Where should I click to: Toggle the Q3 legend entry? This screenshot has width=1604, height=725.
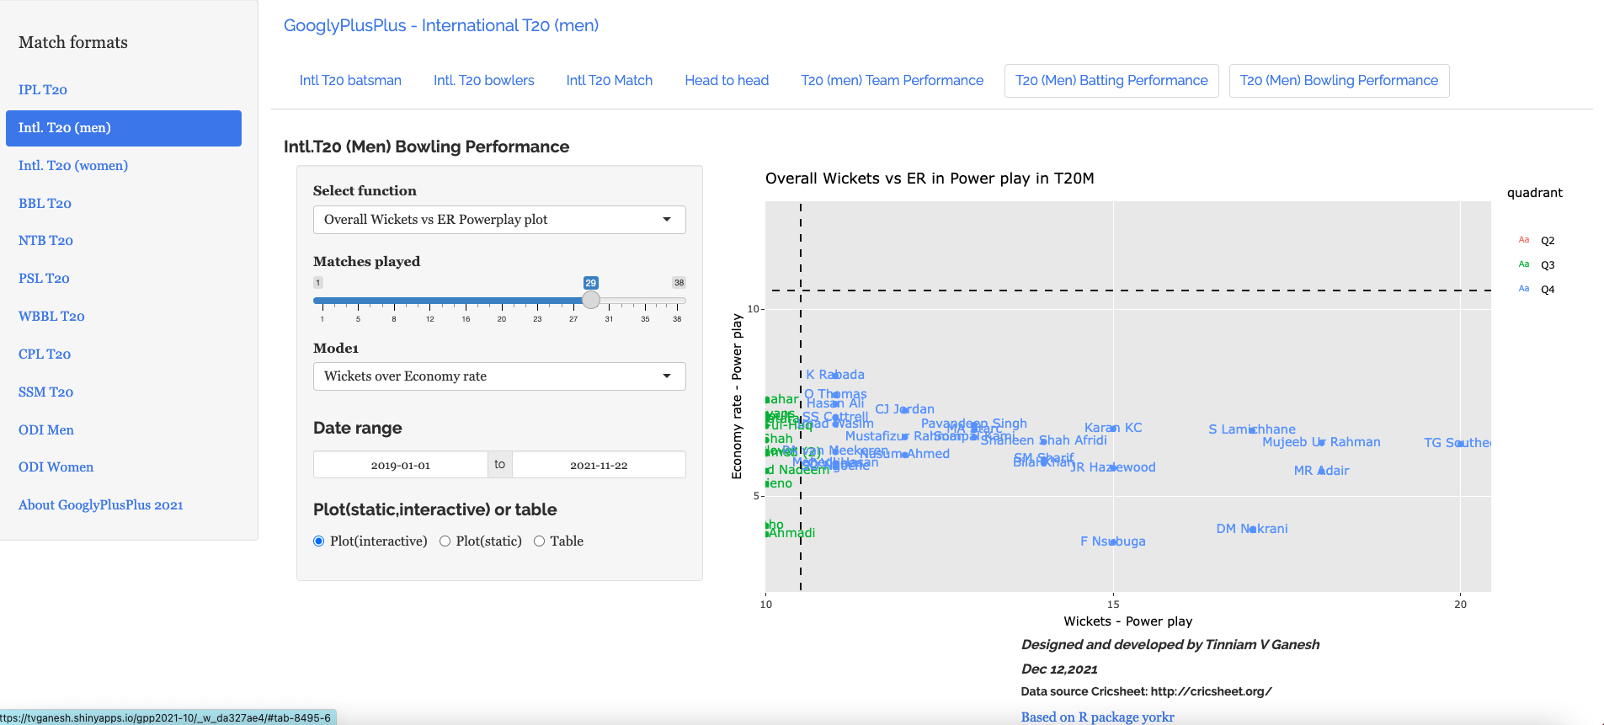pyautogui.click(x=1535, y=265)
